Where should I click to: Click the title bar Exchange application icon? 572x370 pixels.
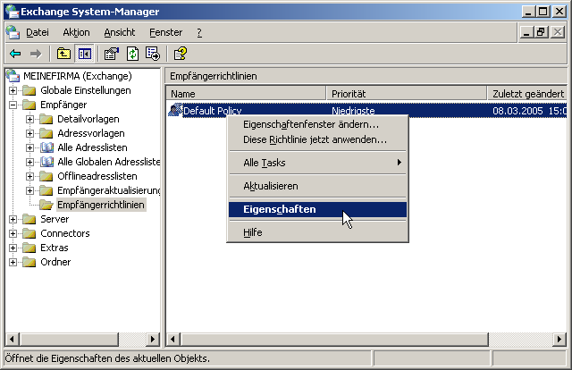pos(12,12)
